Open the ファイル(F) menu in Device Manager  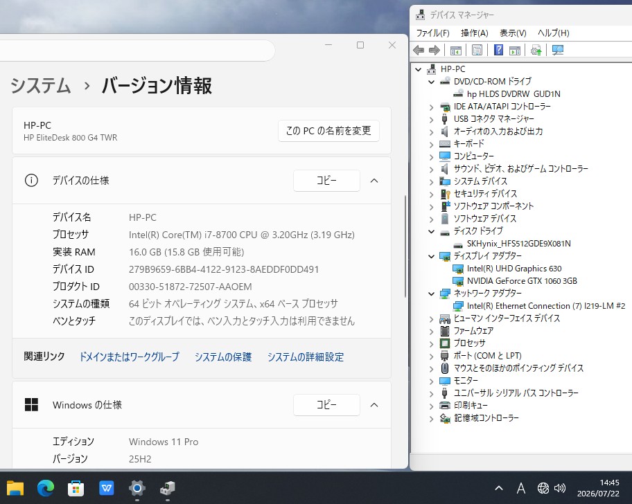(x=432, y=33)
